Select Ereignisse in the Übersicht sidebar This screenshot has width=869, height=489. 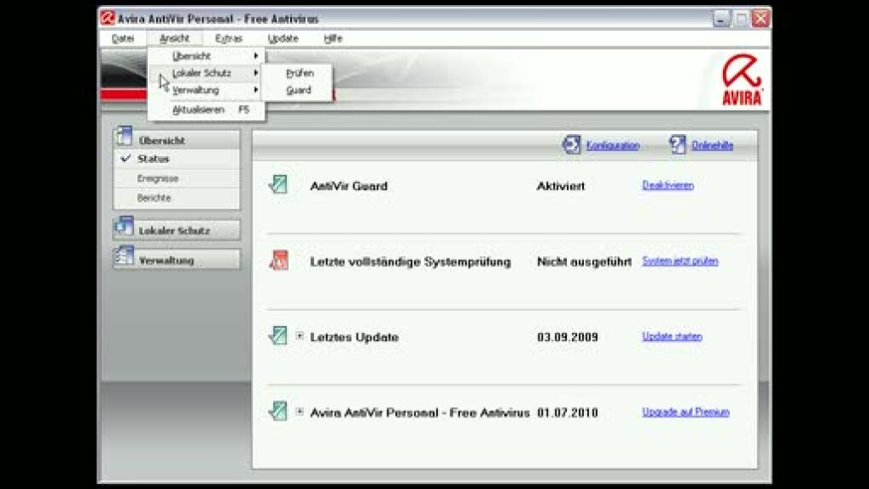(x=158, y=178)
